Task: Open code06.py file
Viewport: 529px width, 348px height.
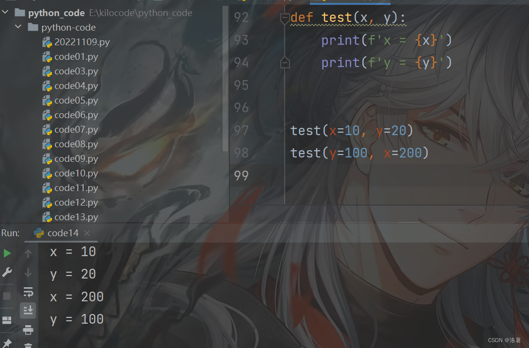Action: (70, 115)
